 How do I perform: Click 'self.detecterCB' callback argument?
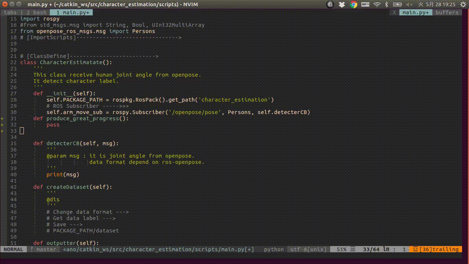[282, 112]
